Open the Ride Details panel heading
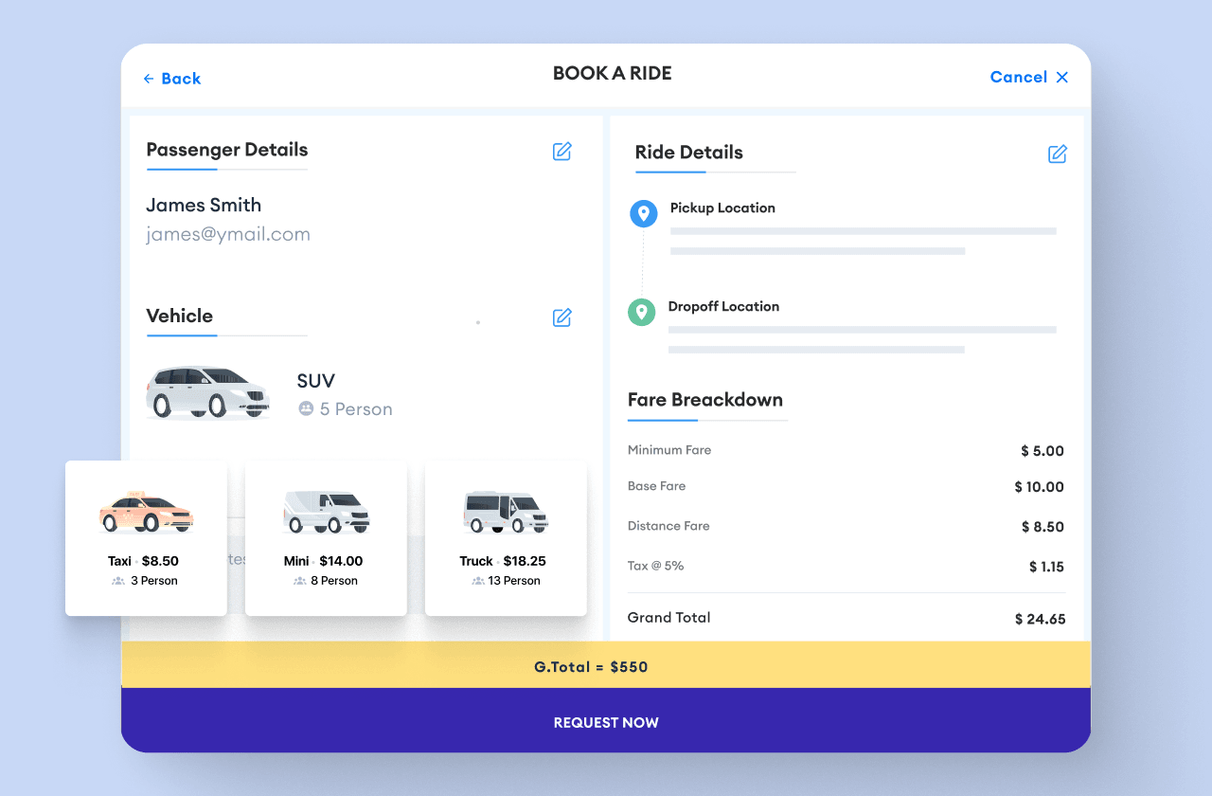Viewport: 1212px width, 796px height. click(x=689, y=153)
